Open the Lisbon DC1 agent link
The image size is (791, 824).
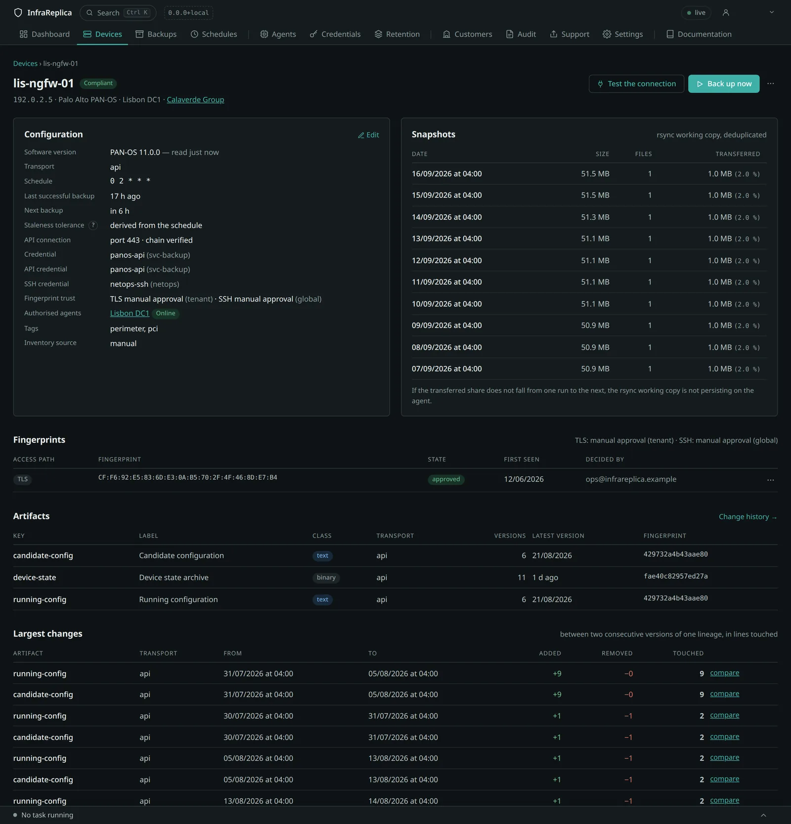point(130,313)
